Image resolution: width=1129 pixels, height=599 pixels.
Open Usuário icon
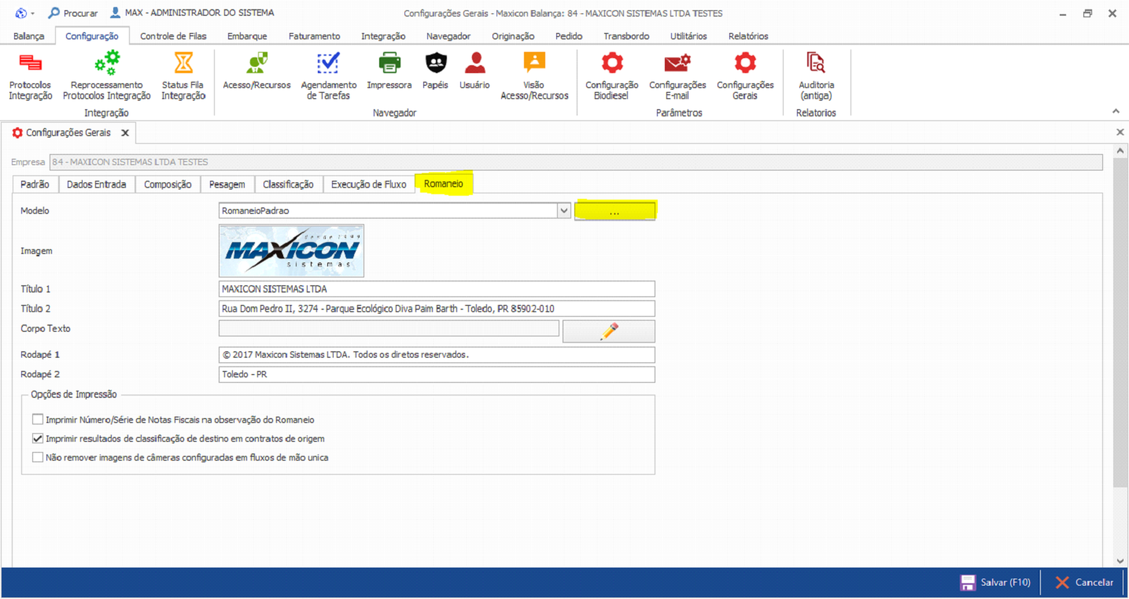pos(474,63)
